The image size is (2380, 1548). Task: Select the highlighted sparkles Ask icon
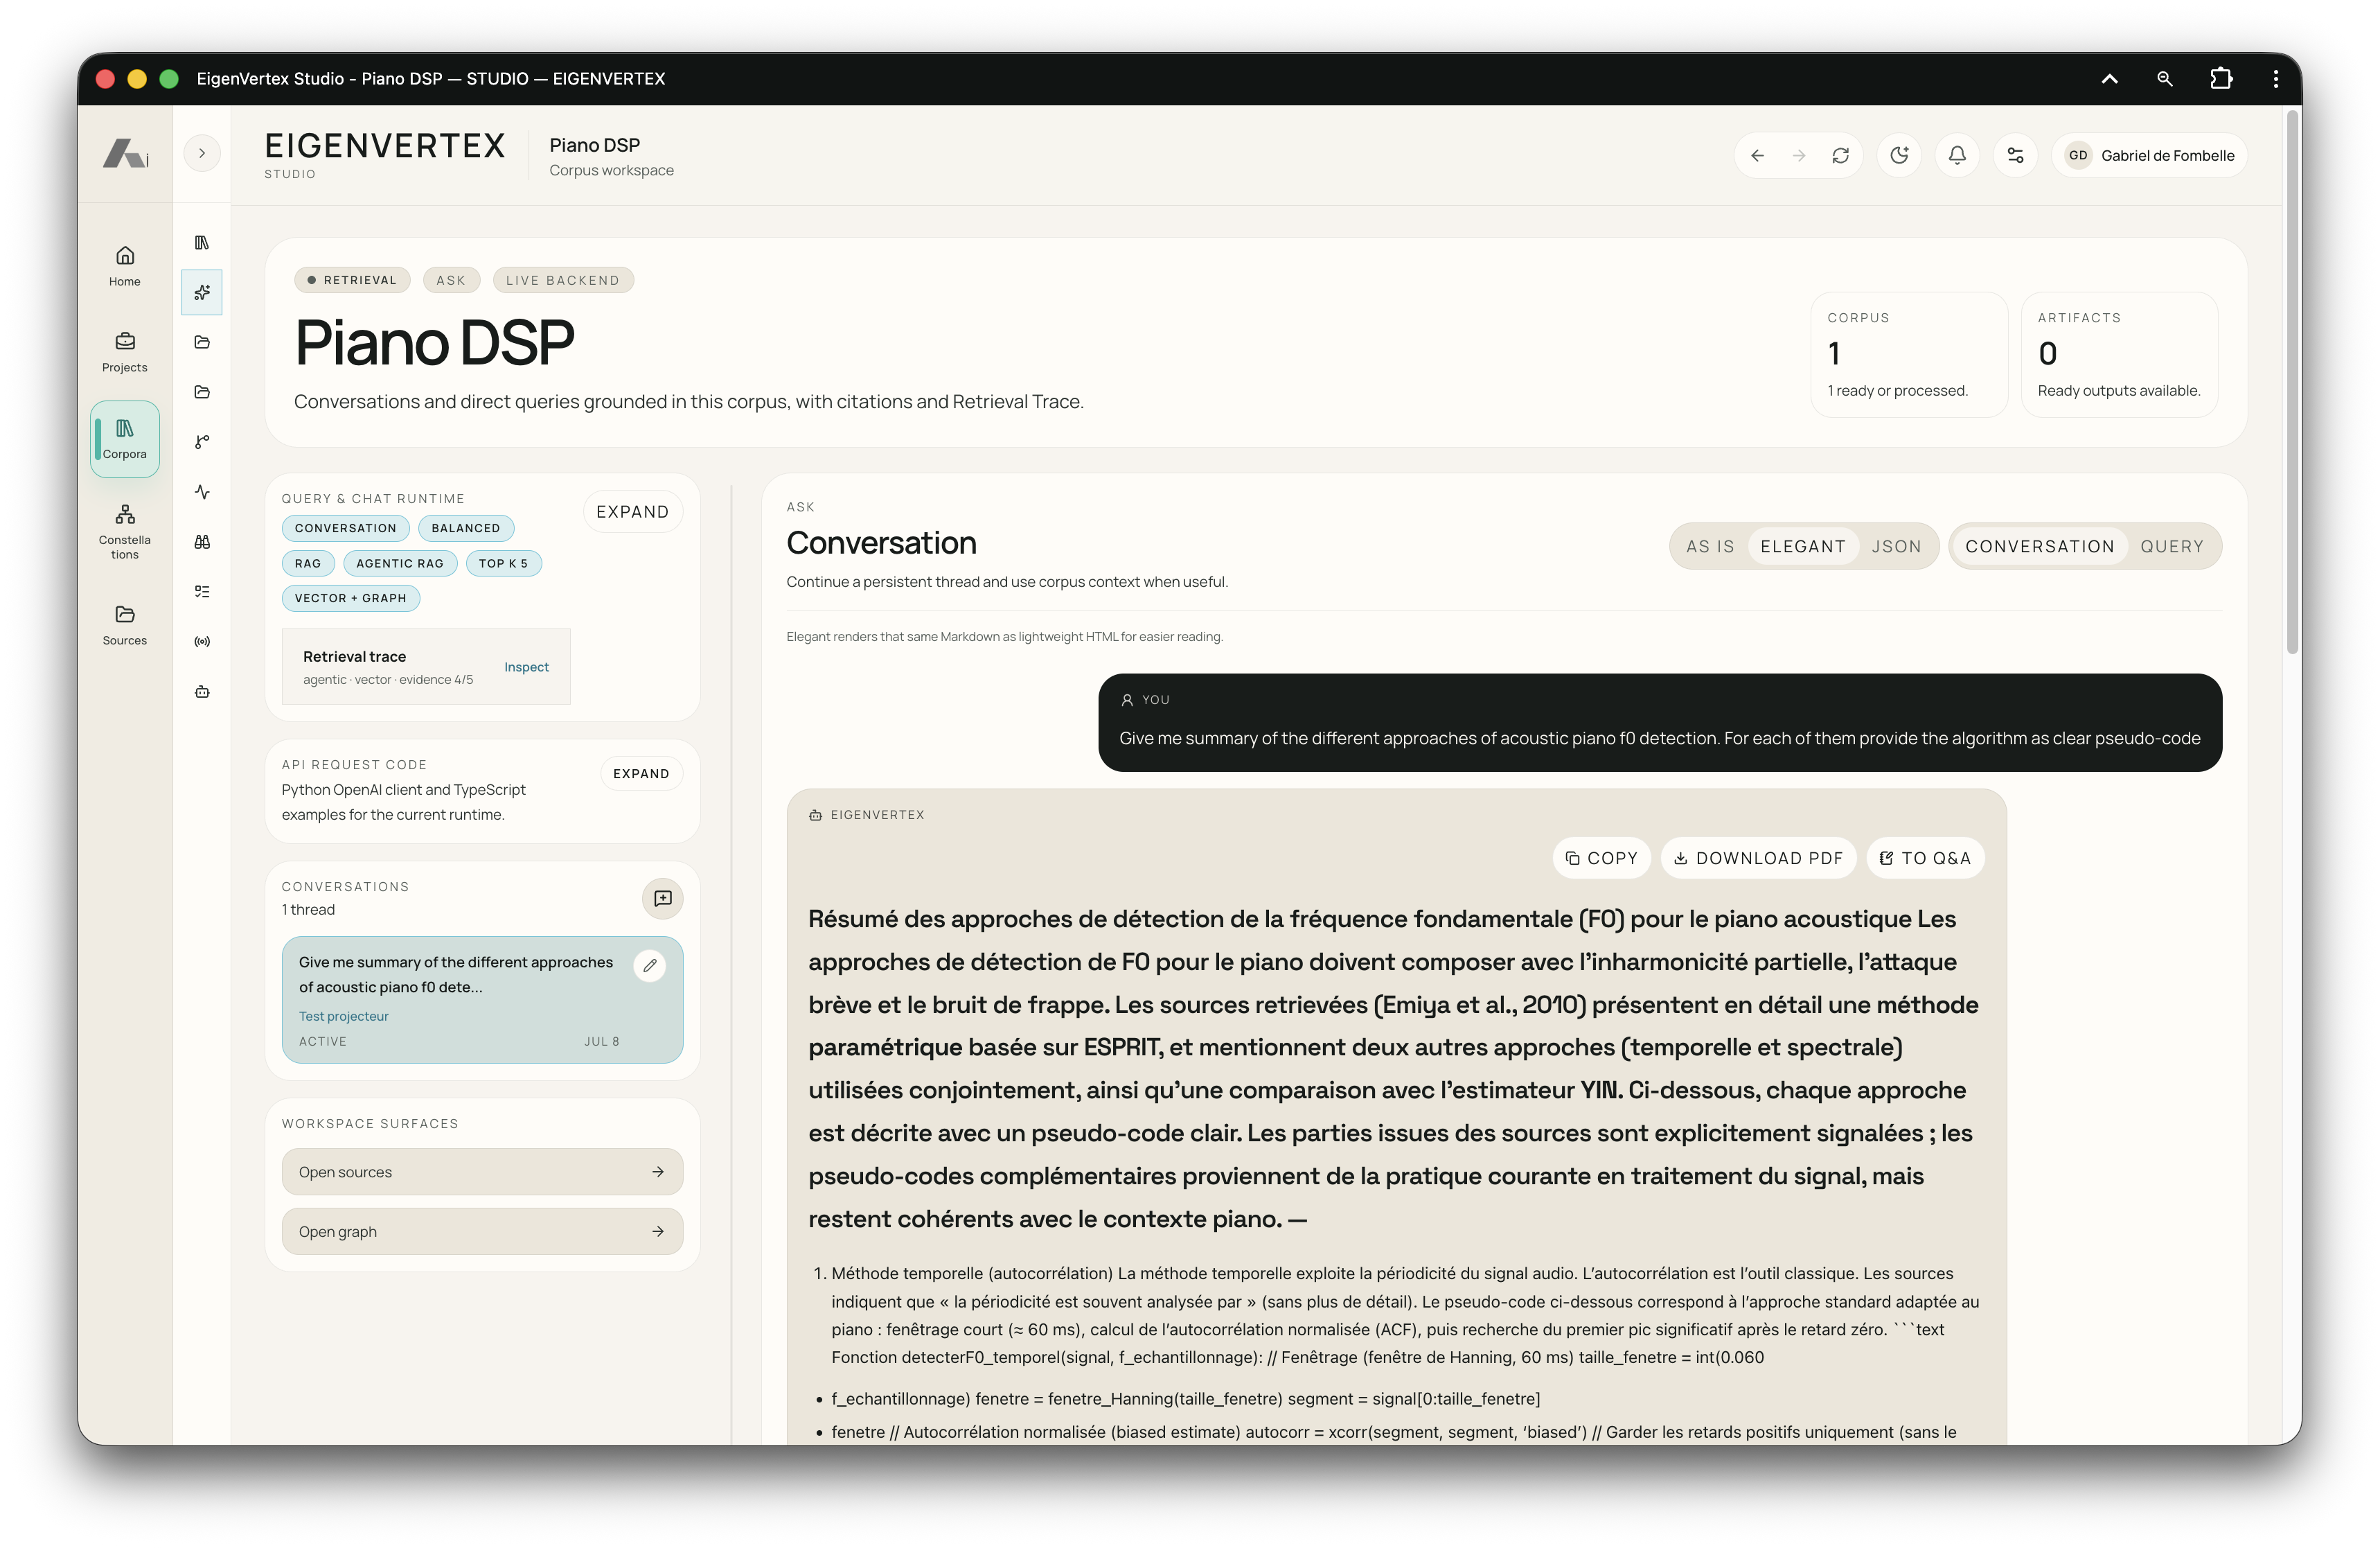[x=202, y=292]
